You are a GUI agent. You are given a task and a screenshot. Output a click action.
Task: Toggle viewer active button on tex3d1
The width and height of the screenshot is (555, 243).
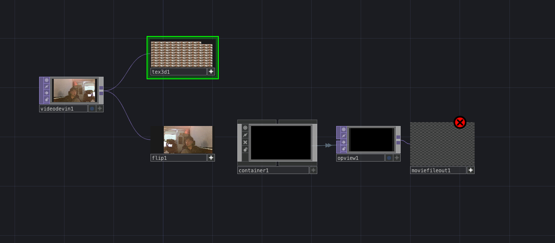coord(211,72)
